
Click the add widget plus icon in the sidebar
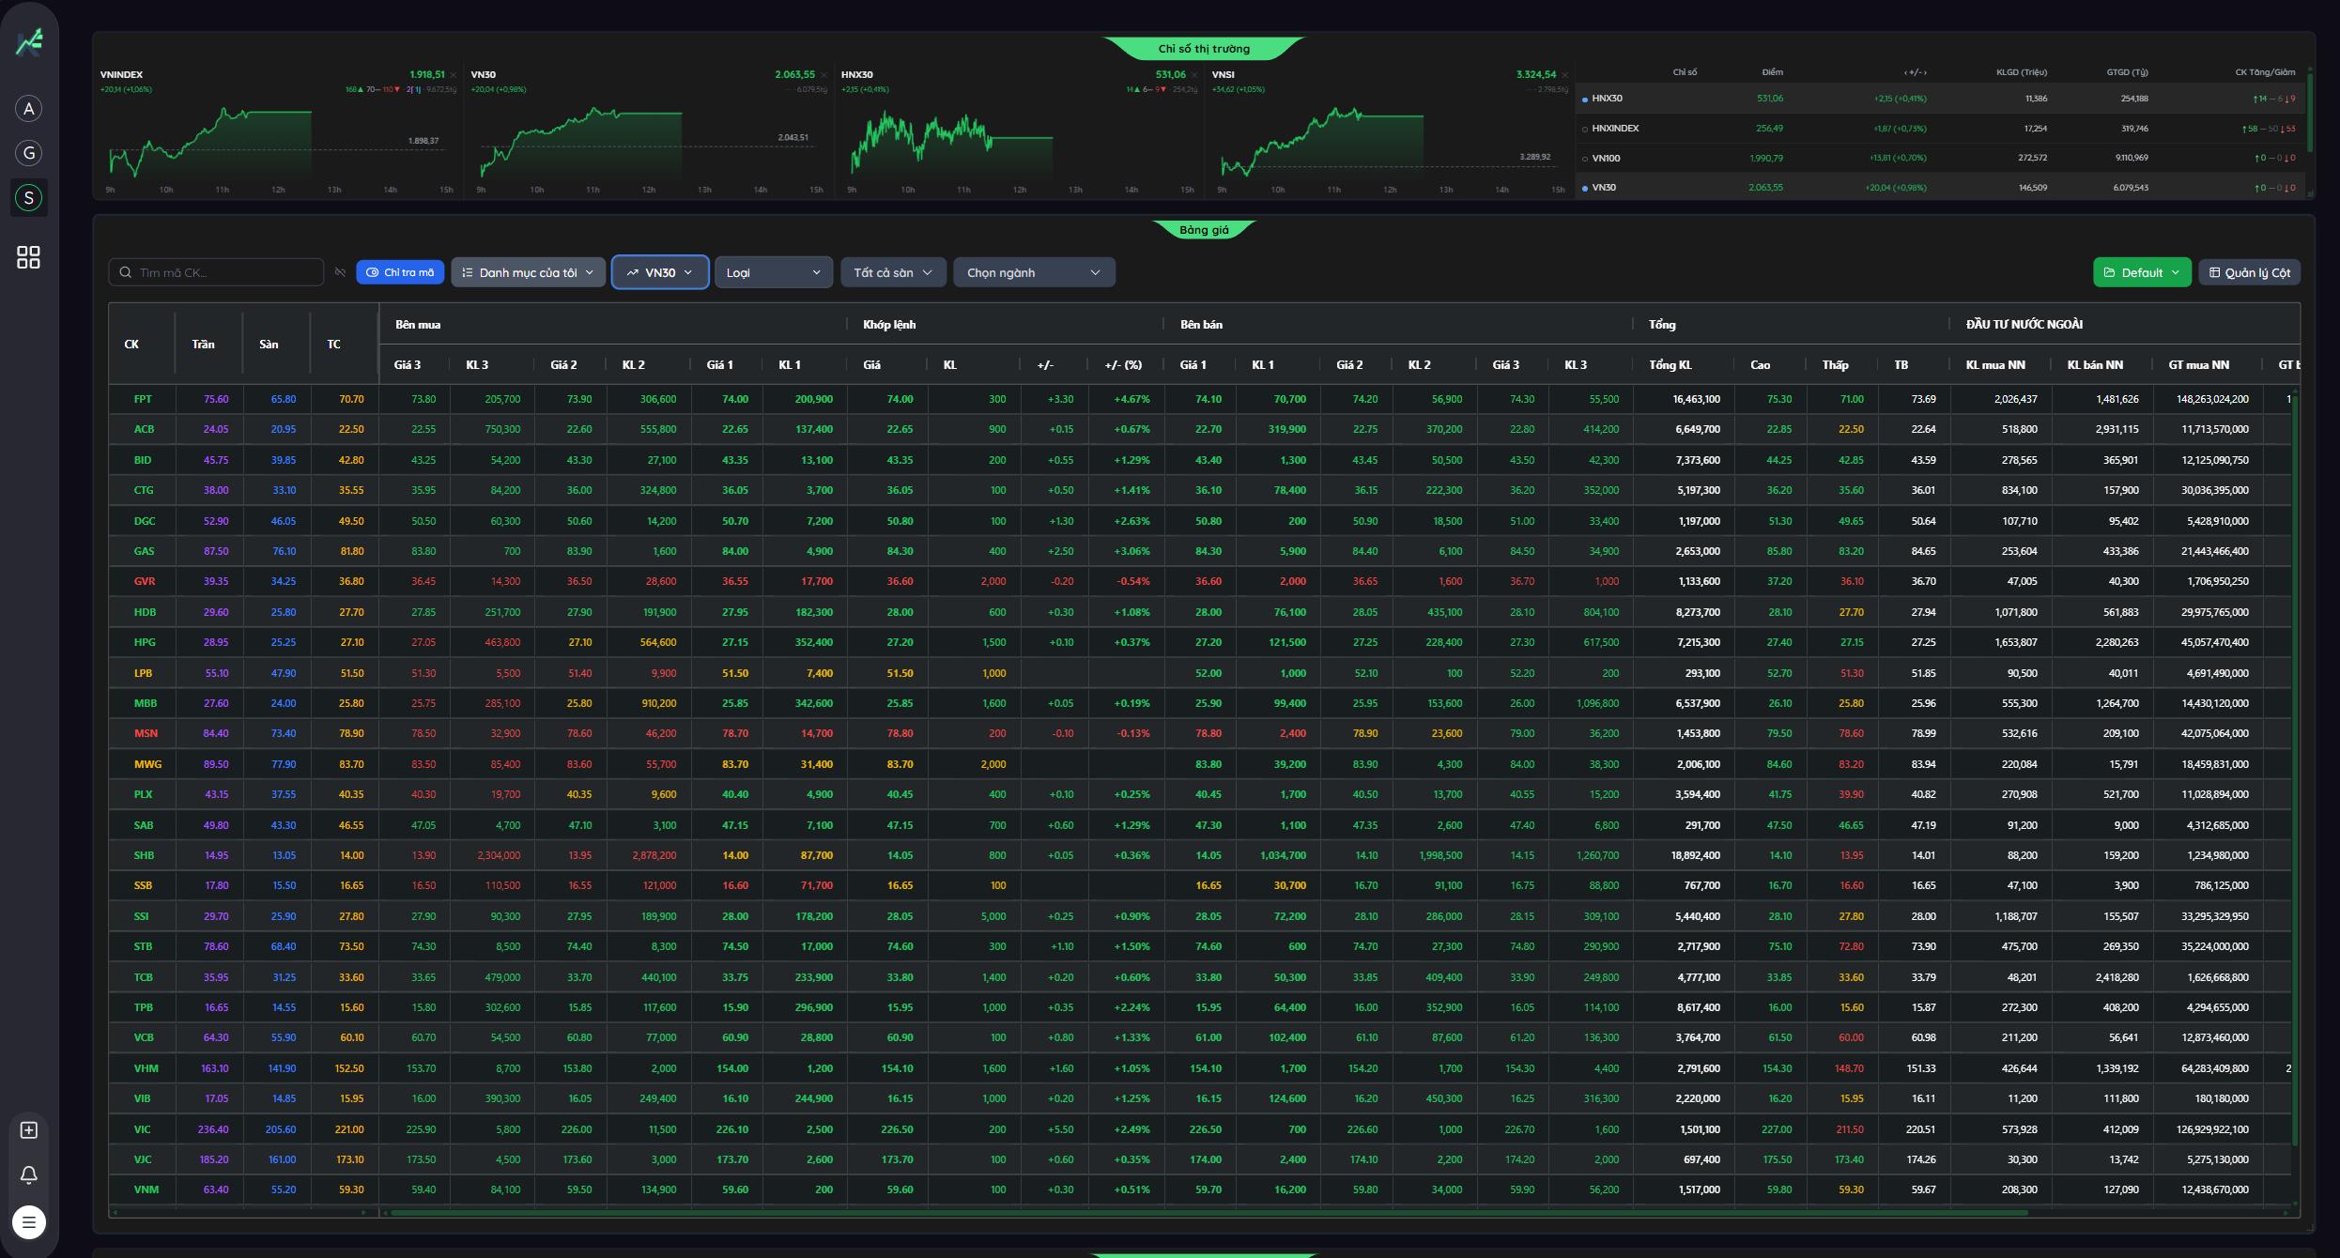[x=29, y=1130]
